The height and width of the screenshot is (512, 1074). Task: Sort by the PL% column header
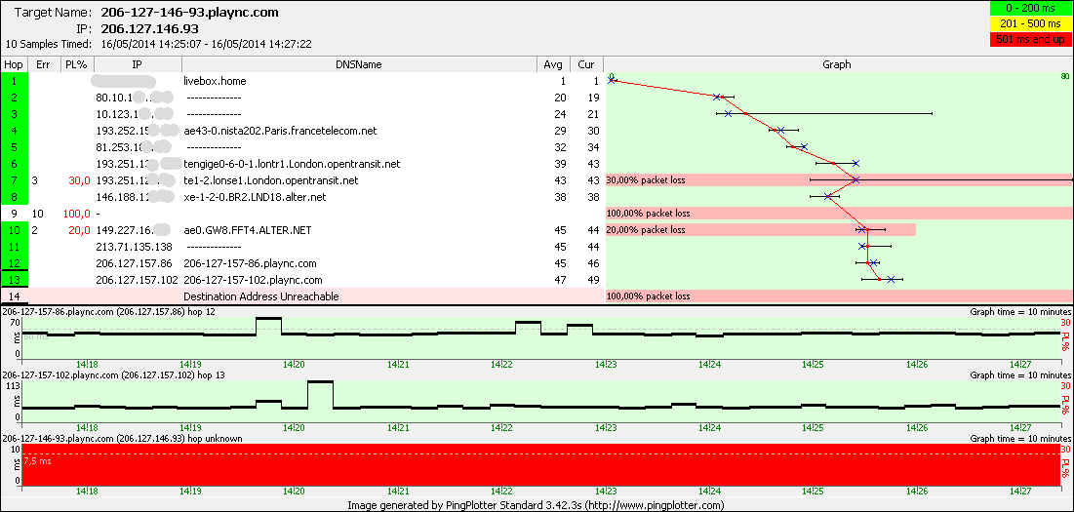tap(74, 64)
